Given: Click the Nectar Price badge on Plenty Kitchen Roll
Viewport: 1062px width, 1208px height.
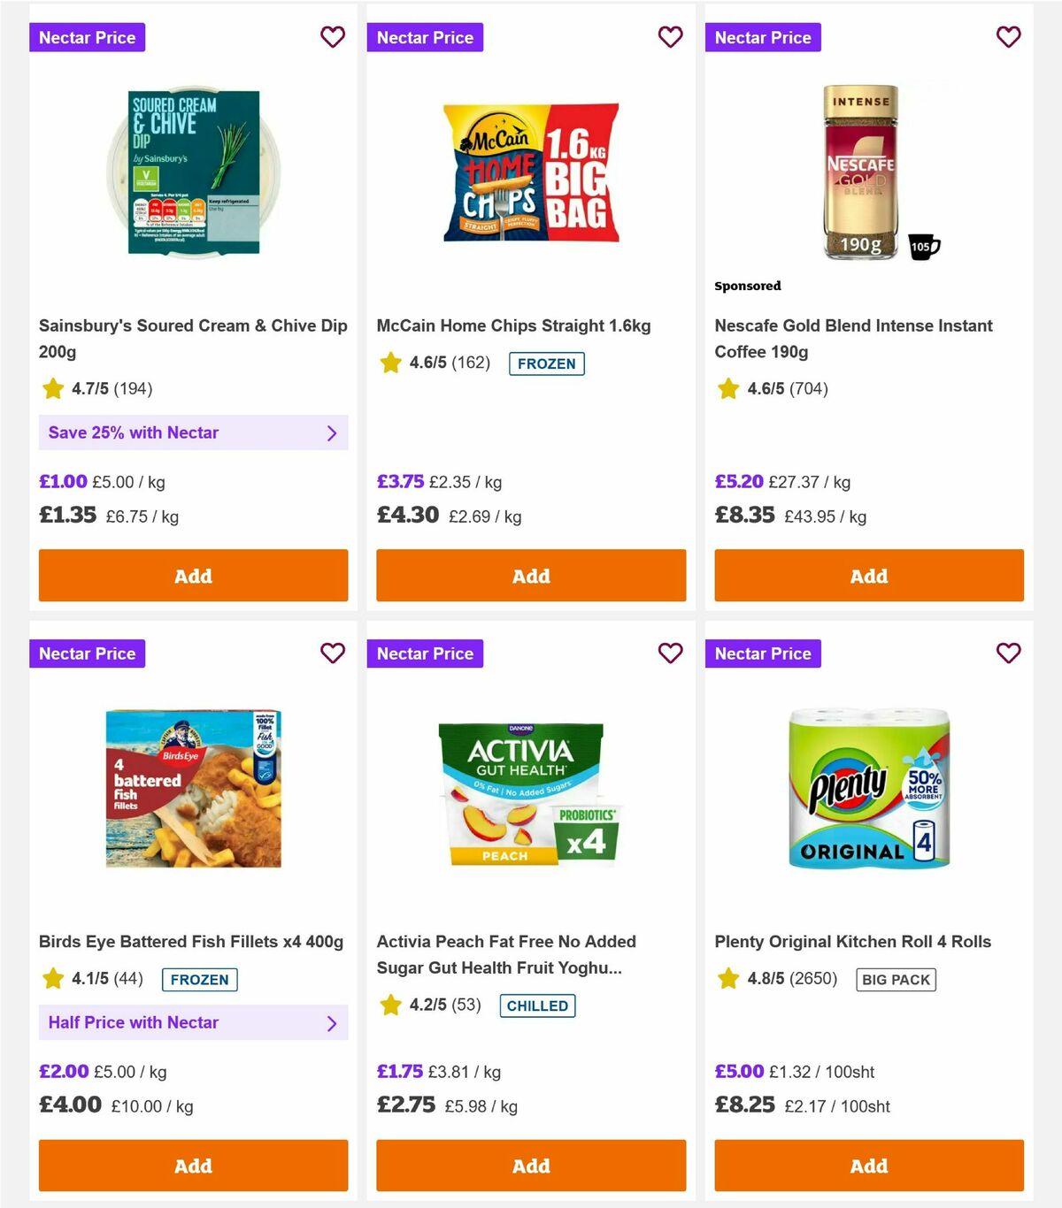Looking at the screenshot, I should (763, 654).
